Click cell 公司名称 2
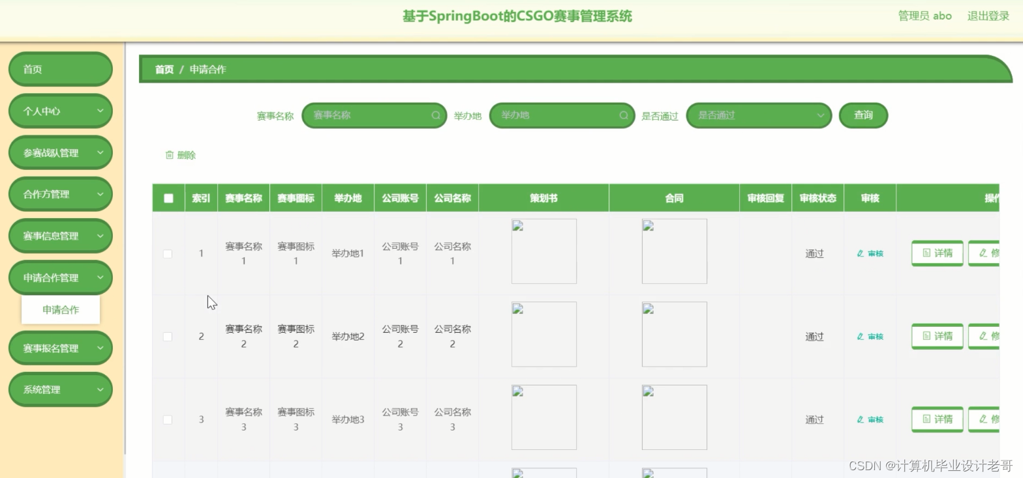Image resolution: width=1023 pixels, height=478 pixels. click(452, 337)
